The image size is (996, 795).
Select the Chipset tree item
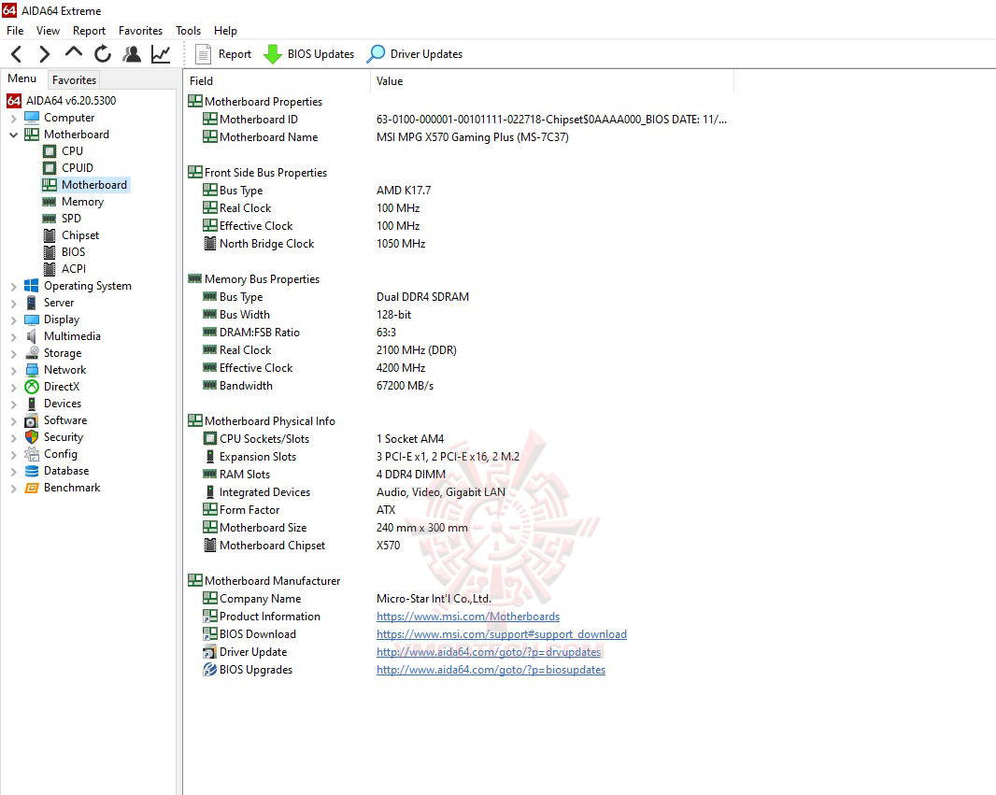pyautogui.click(x=80, y=234)
